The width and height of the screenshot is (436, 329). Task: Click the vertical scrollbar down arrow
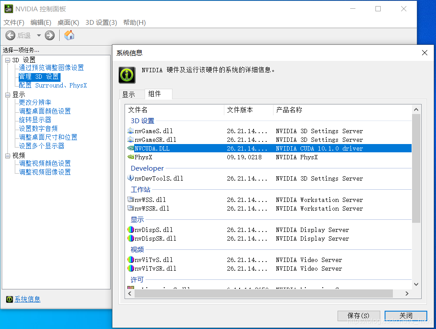pyautogui.click(x=416, y=284)
